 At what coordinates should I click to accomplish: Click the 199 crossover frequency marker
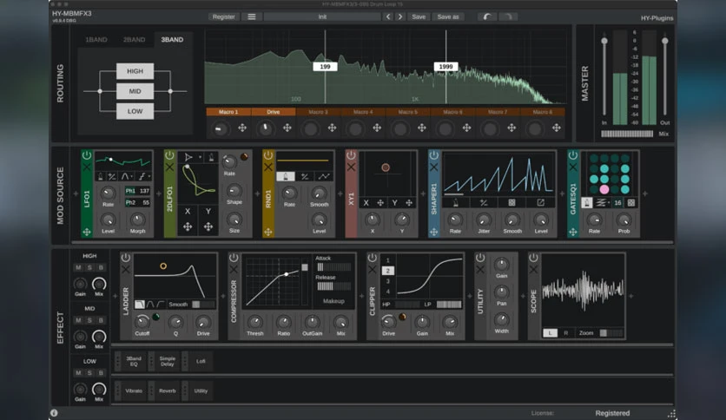click(325, 67)
